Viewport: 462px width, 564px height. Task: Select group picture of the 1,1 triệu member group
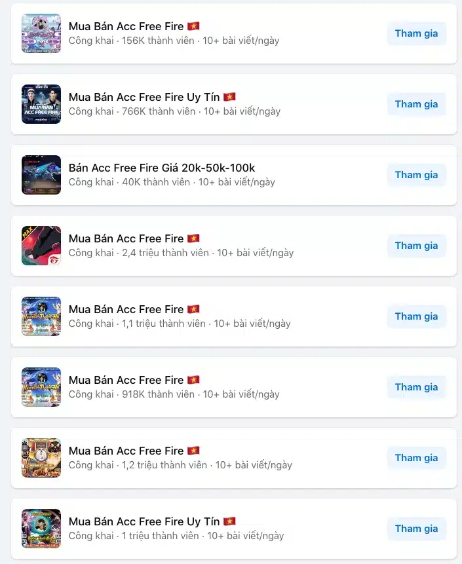point(41,316)
